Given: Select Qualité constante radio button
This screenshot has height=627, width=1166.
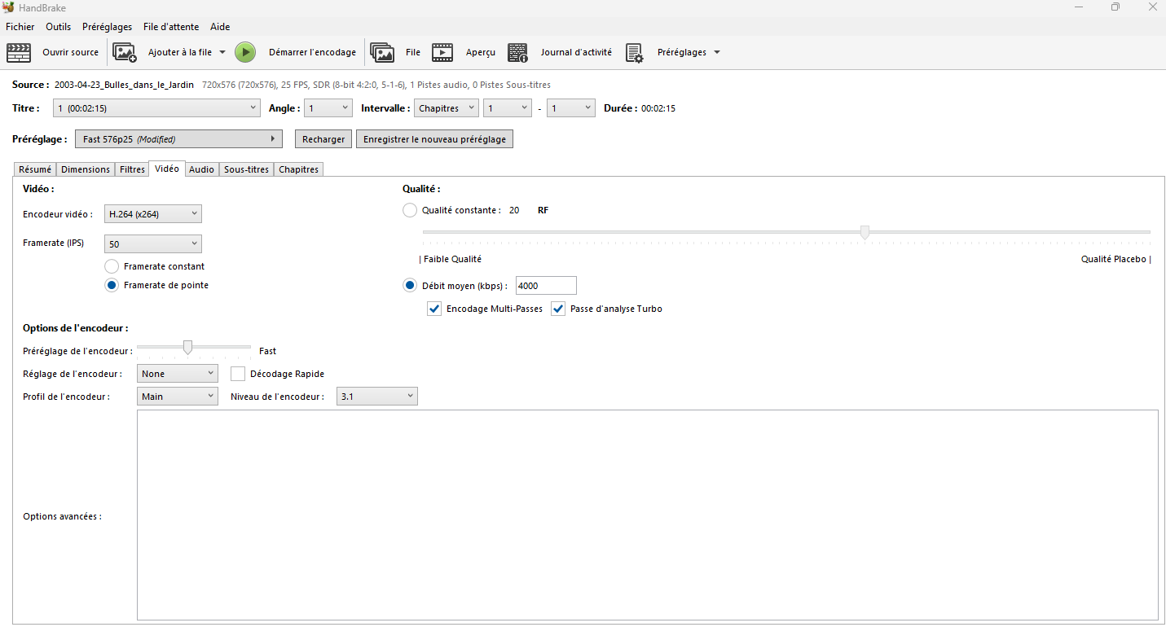Looking at the screenshot, I should pos(410,210).
